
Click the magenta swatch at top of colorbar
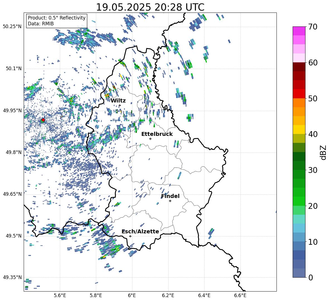coord(299,31)
